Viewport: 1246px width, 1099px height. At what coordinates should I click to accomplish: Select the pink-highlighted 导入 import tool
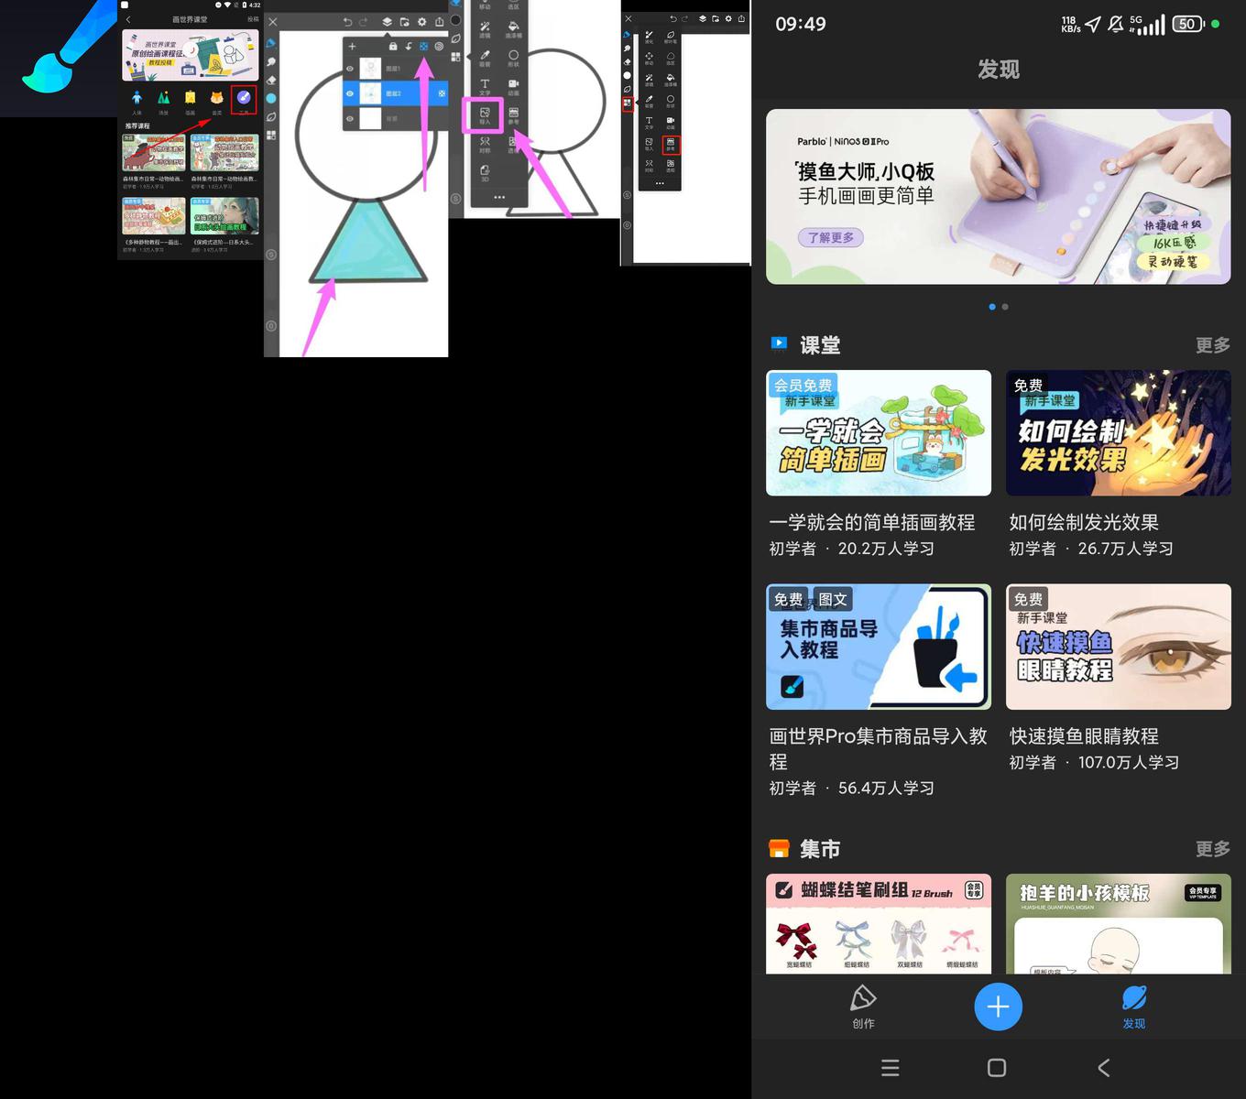tap(484, 114)
